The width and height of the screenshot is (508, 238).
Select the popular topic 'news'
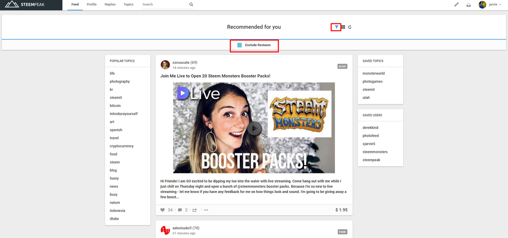click(x=114, y=187)
